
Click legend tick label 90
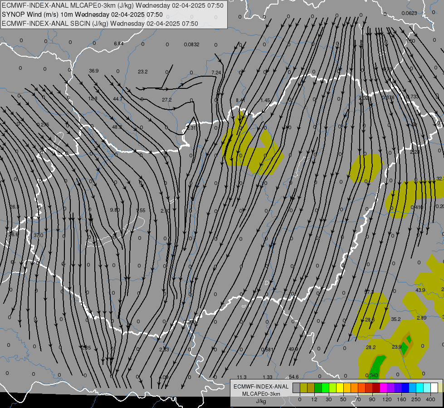[x=372, y=399]
